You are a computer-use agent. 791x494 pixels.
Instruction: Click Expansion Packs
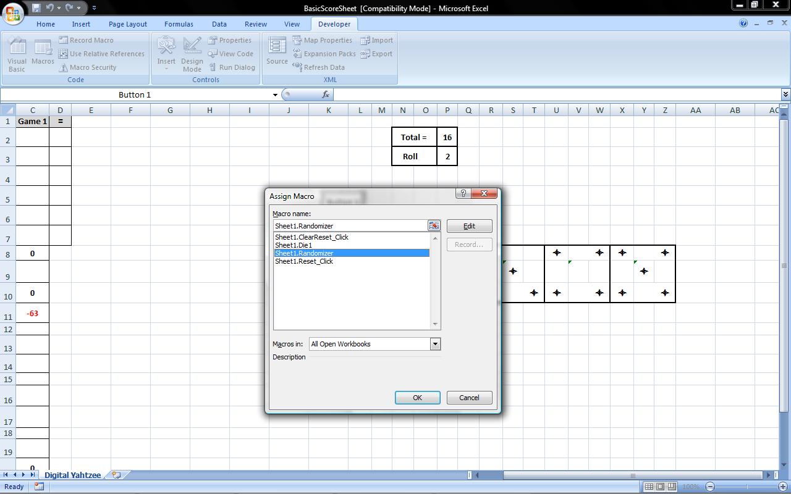(324, 54)
